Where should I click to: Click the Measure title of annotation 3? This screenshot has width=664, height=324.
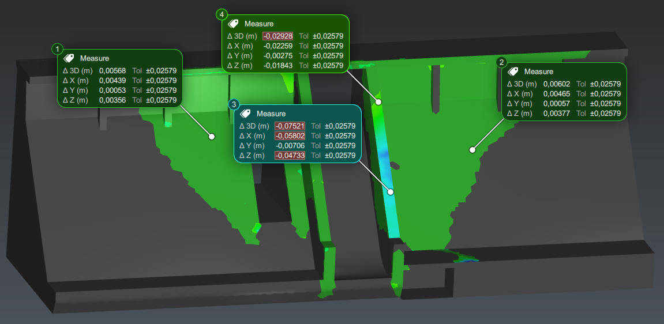(271, 114)
